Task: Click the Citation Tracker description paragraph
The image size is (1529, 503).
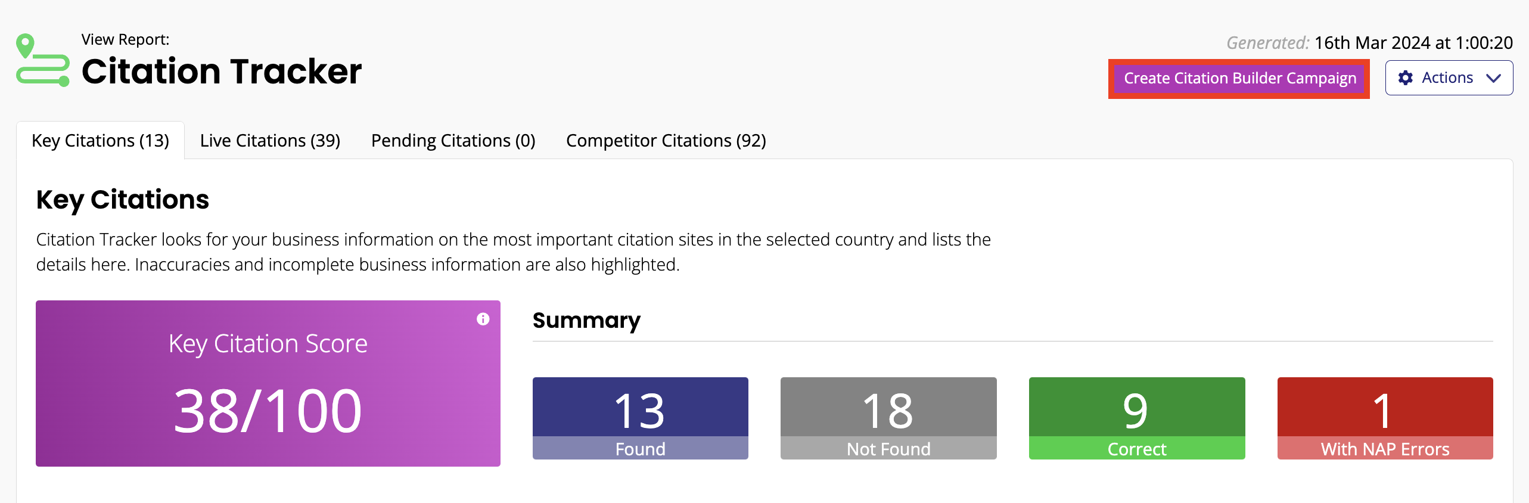Action: pos(512,251)
